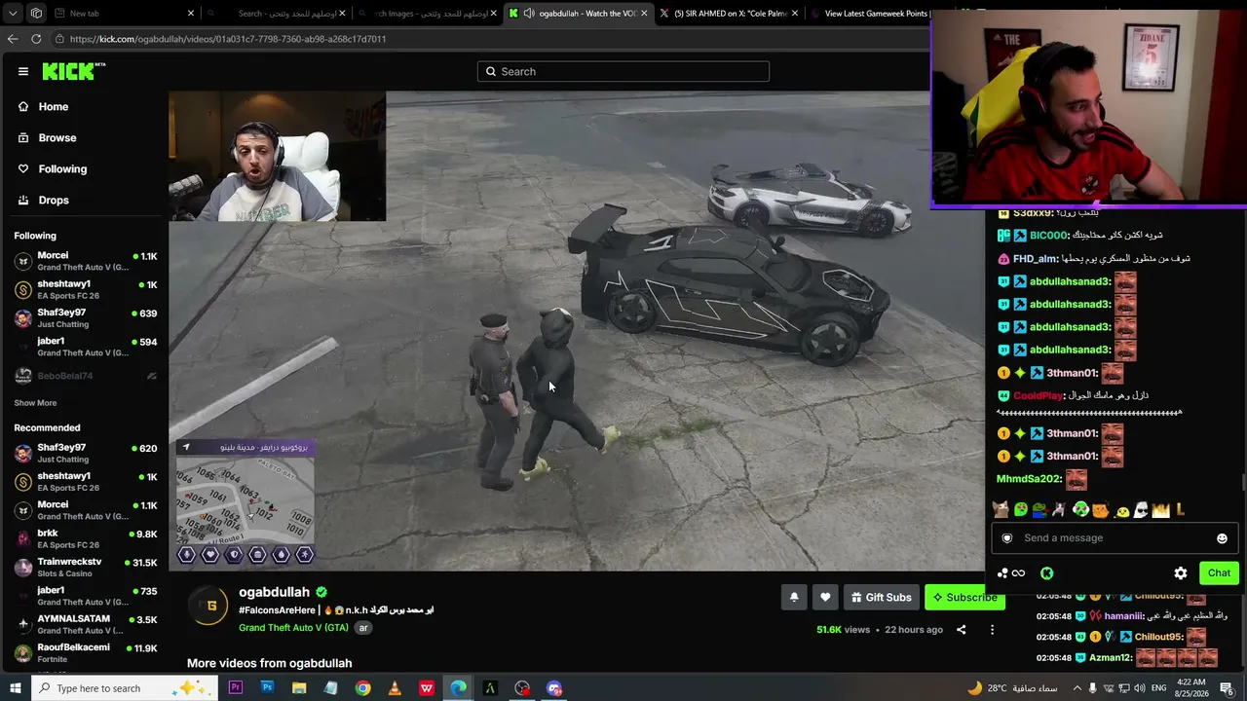Open video more options menu
Image resolution: width=1247 pixels, height=701 pixels.
(992, 630)
